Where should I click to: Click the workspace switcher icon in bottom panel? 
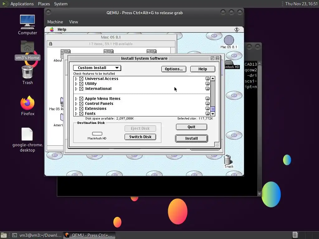tap(295, 235)
